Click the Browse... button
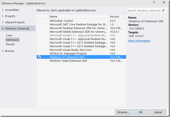The image size is (170, 117). [123, 112]
